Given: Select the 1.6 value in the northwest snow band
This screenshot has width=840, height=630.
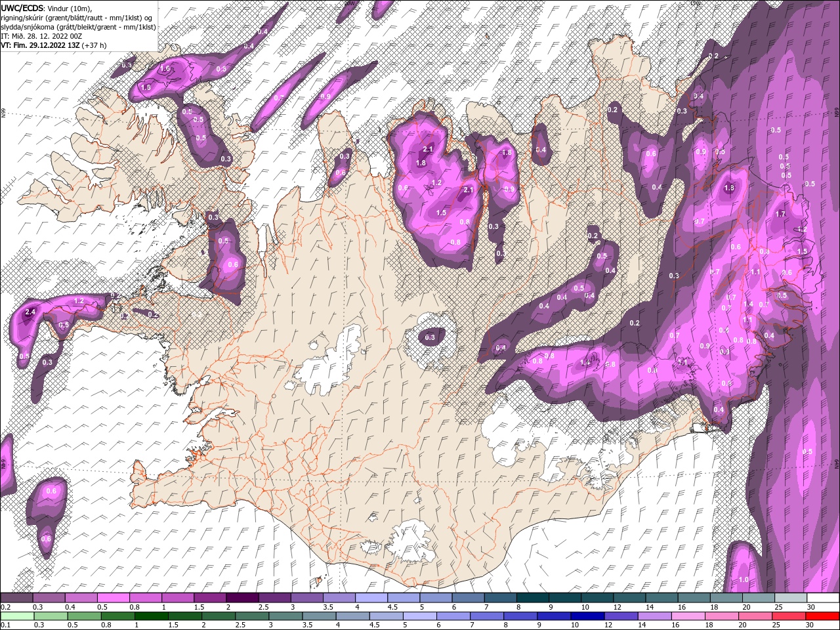Looking at the screenshot, I should 165,68.
